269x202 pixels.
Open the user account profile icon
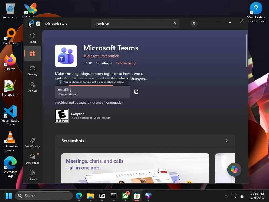(194, 23)
